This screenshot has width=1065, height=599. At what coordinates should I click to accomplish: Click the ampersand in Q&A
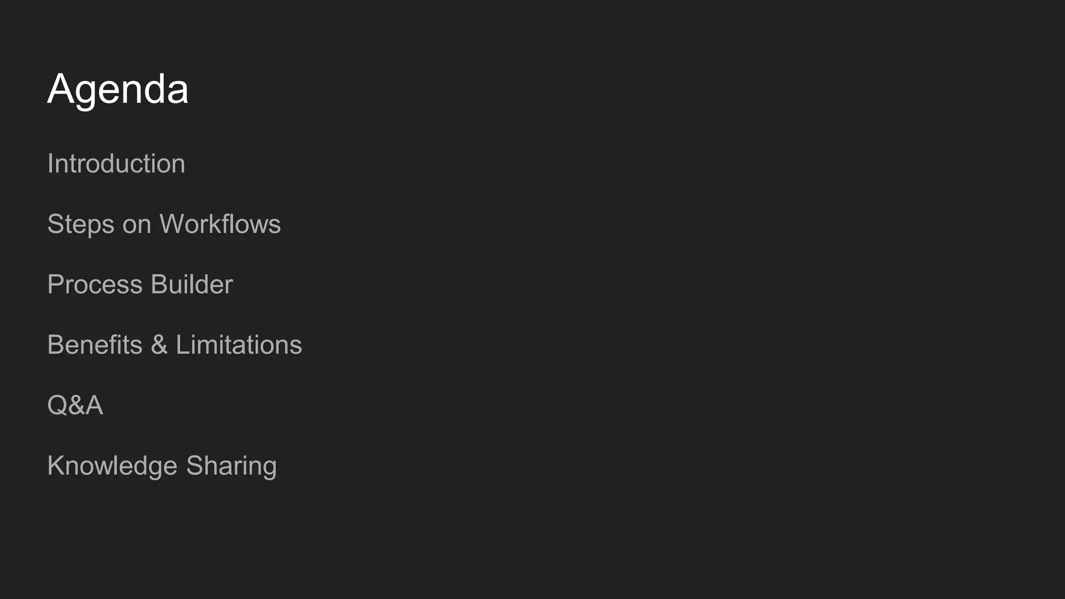click(76, 405)
